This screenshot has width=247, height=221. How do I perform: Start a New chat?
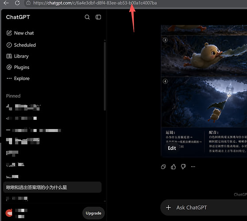[20, 33]
